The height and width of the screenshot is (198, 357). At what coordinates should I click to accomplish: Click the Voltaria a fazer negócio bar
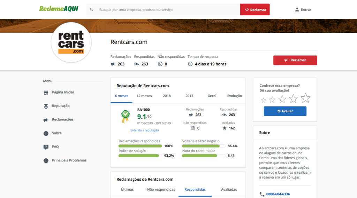(204, 146)
